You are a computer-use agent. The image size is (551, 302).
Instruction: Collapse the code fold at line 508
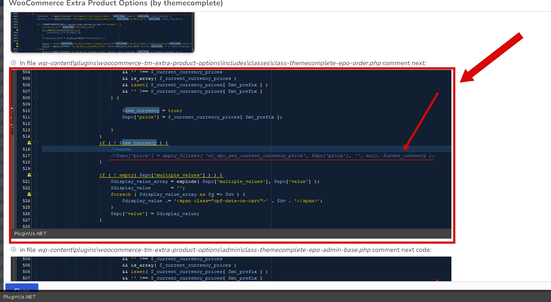coord(36,98)
